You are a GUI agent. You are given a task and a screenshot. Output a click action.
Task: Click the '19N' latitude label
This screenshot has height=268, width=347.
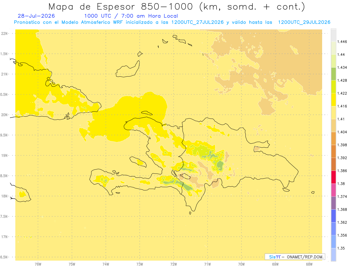[x=4, y=155]
